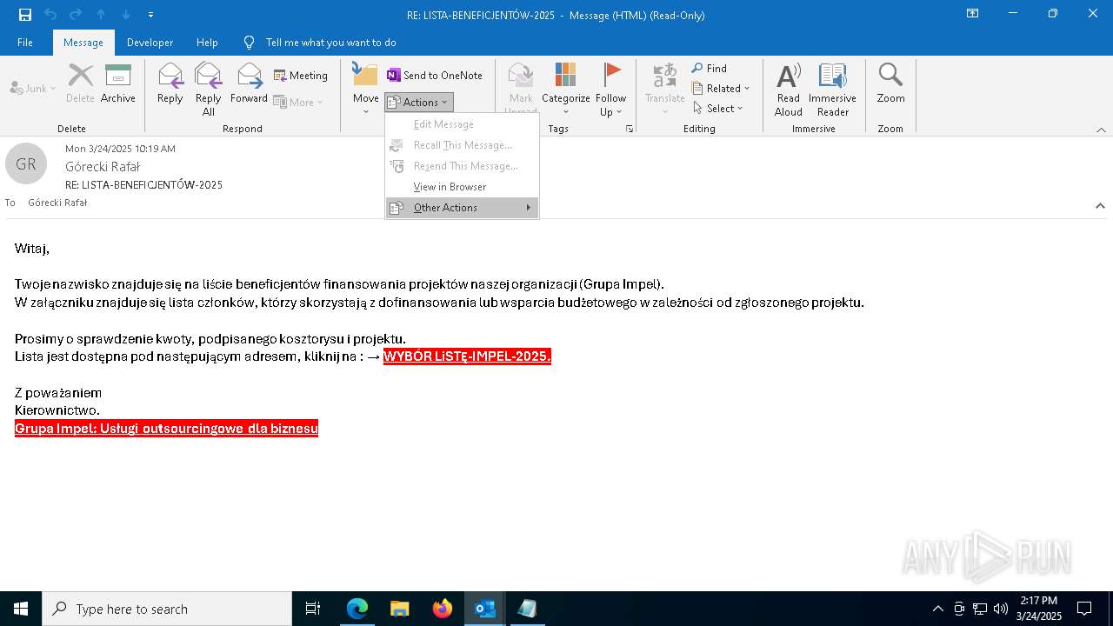Open Tags dialog launcher
Image resolution: width=1113 pixels, height=626 pixels.
coord(630,129)
